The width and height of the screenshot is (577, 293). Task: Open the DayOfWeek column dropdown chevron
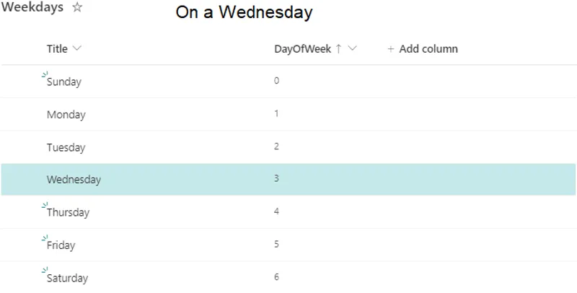353,49
